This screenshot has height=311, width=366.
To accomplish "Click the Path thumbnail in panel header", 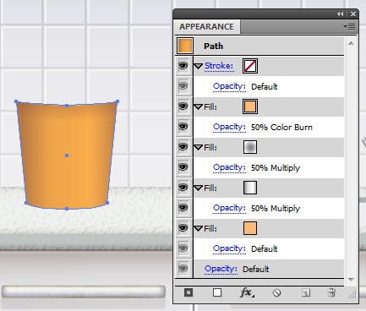I will [185, 46].
